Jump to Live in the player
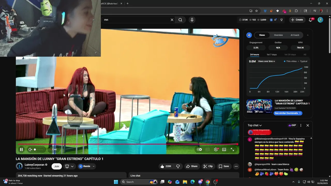The height and width of the screenshot is (186, 331). click(x=54, y=149)
